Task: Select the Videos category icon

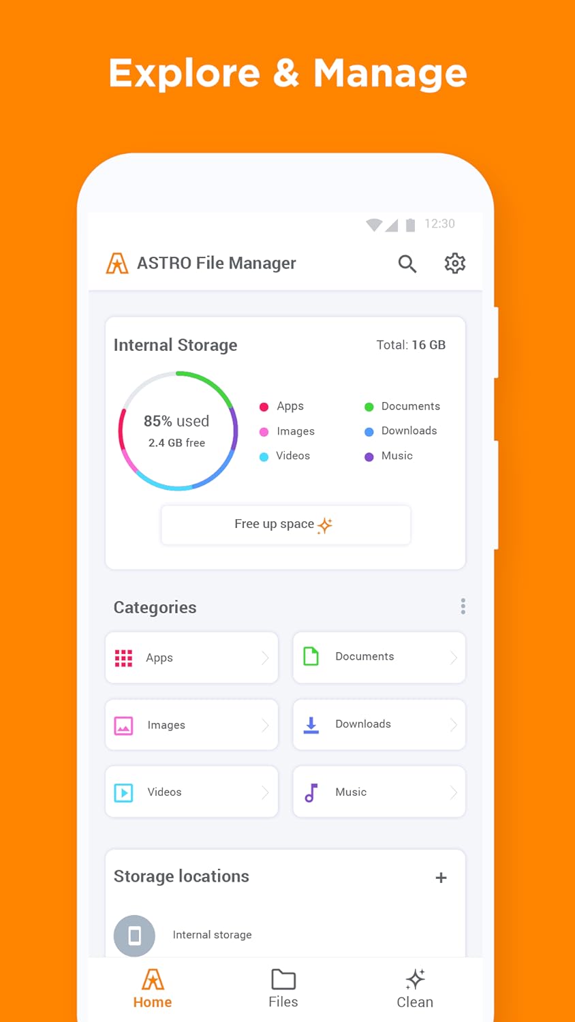Action: click(123, 792)
